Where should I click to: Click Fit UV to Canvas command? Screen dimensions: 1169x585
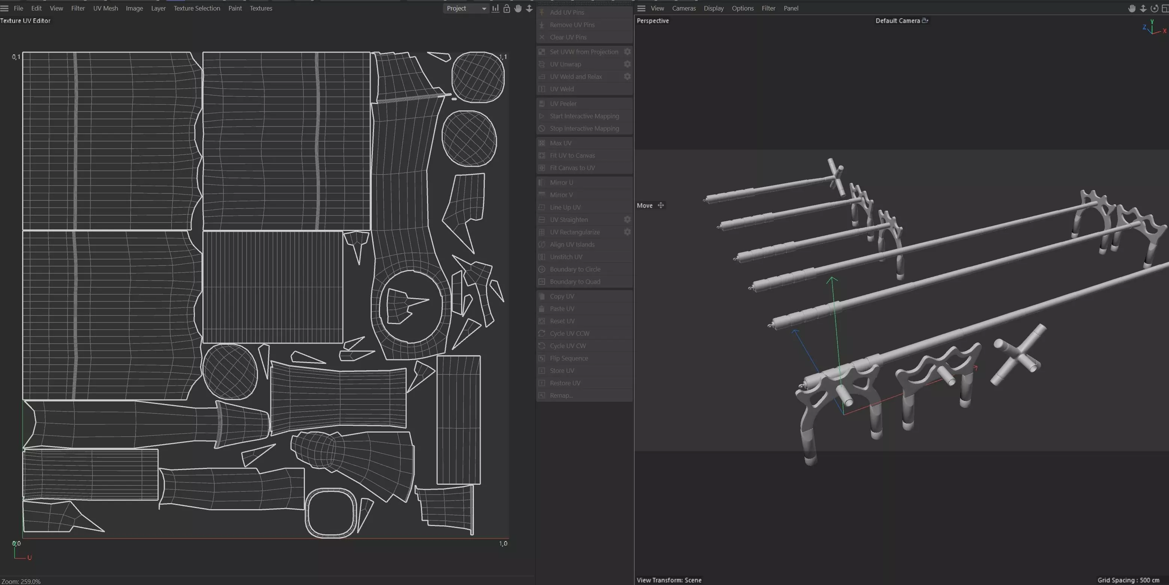click(572, 155)
